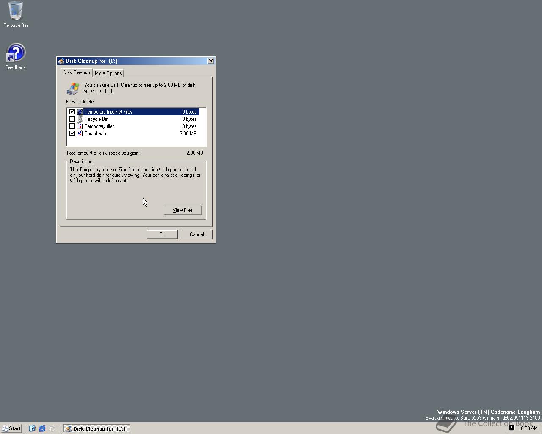Click the download arrow tray icon
Screen dimensions: 542x434
pyautogui.click(x=512, y=428)
